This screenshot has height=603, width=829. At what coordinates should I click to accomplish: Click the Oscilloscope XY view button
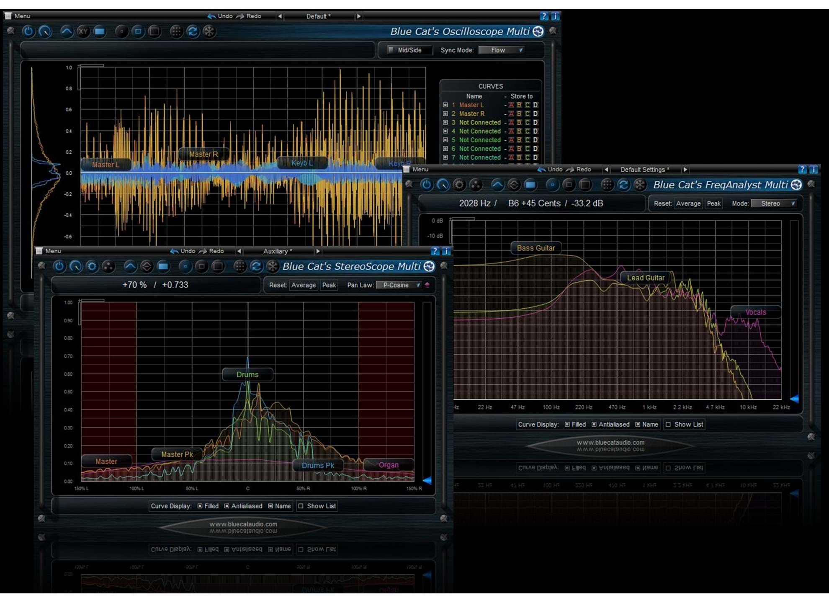pos(83,31)
